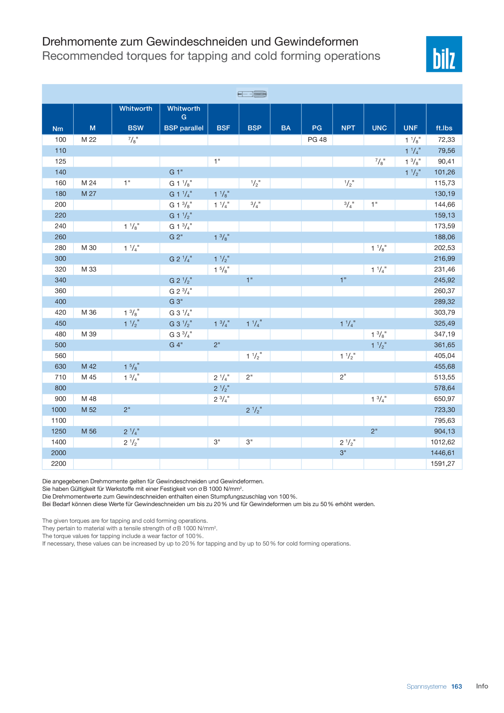Select the M 30 cell
The width and height of the screenshot is (504, 713).
[89, 248]
